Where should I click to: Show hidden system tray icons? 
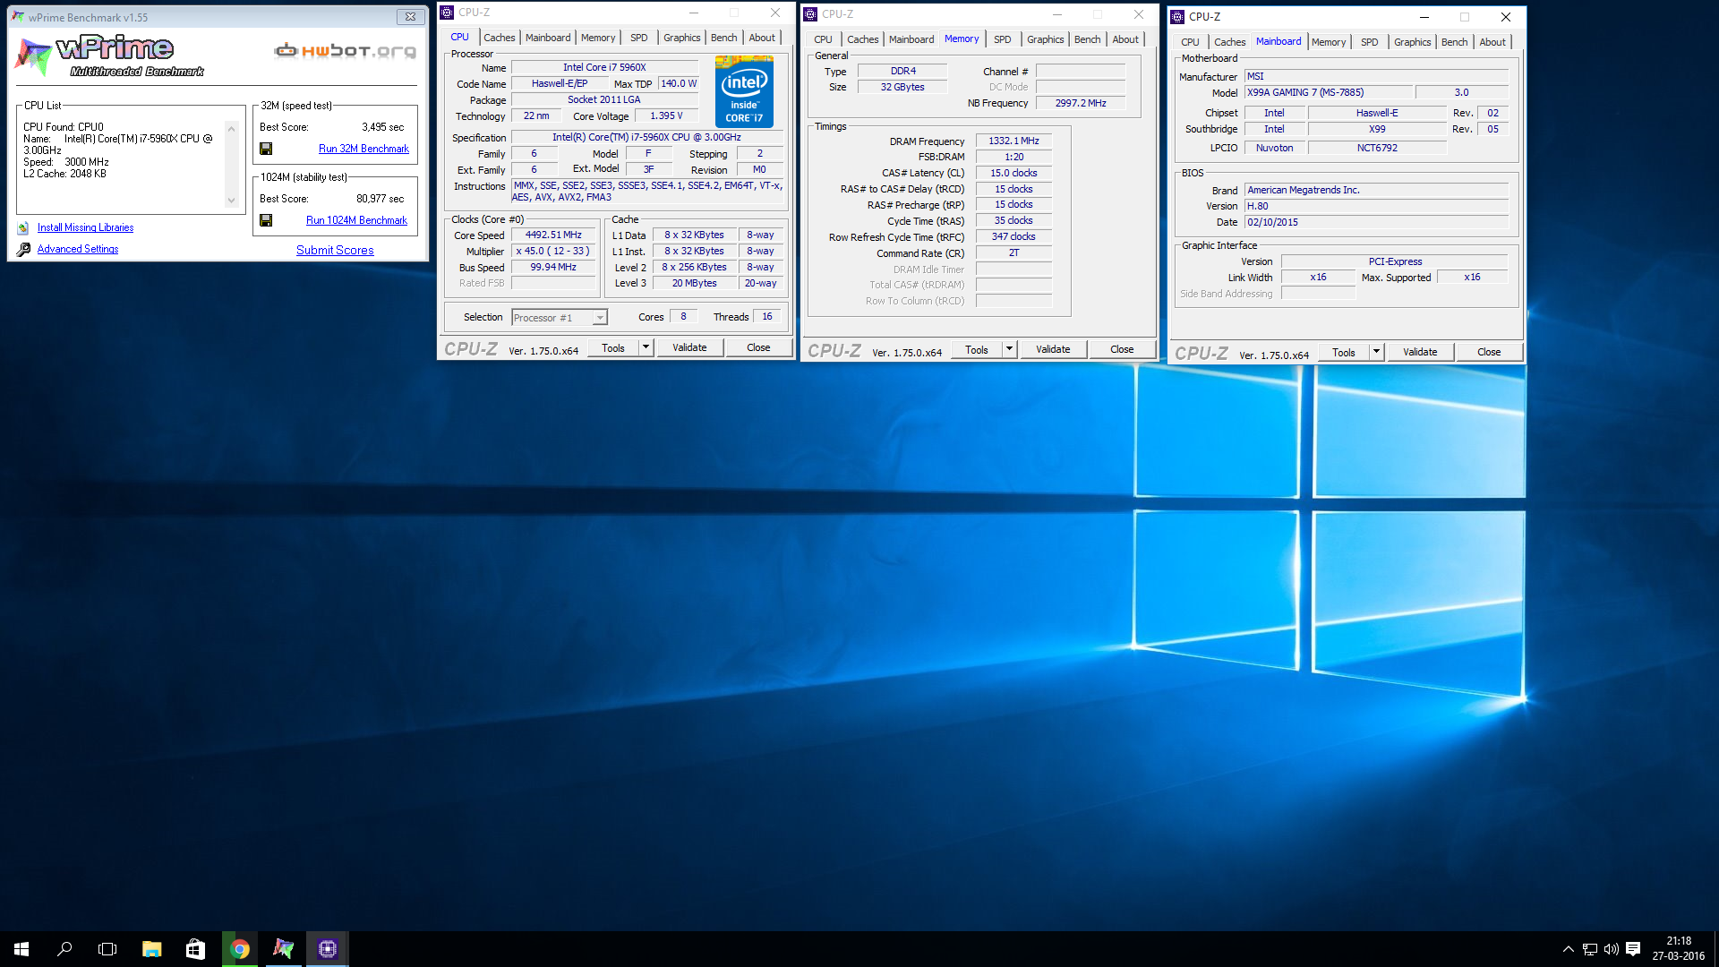[x=1568, y=949]
